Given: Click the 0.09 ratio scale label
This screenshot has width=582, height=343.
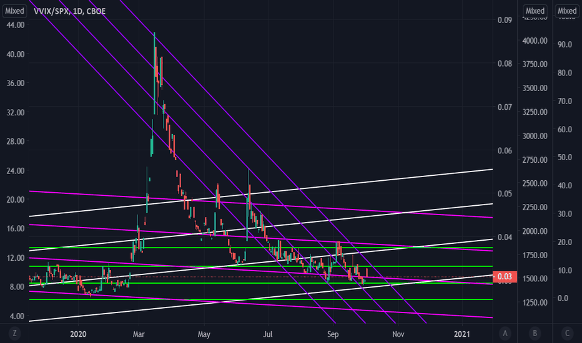Looking at the screenshot, I should pyautogui.click(x=505, y=20).
